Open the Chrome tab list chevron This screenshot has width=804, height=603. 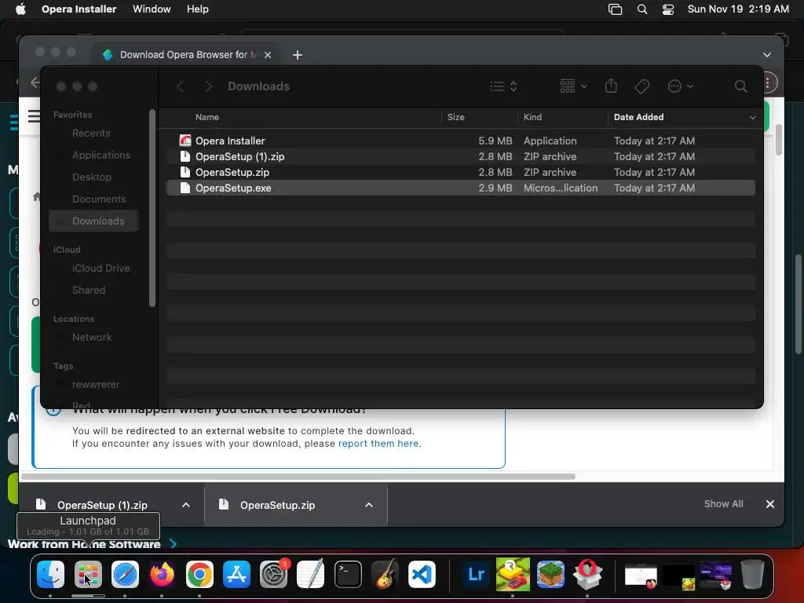click(766, 55)
